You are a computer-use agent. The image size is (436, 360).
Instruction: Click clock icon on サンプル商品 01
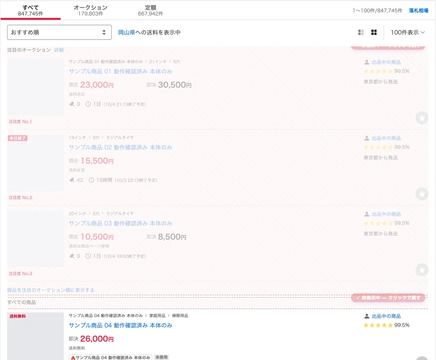pos(88,104)
